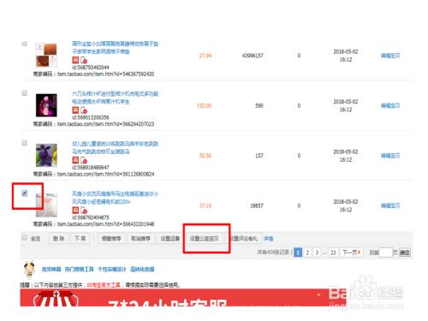Click the 确定 confirm page jump button

405,253
